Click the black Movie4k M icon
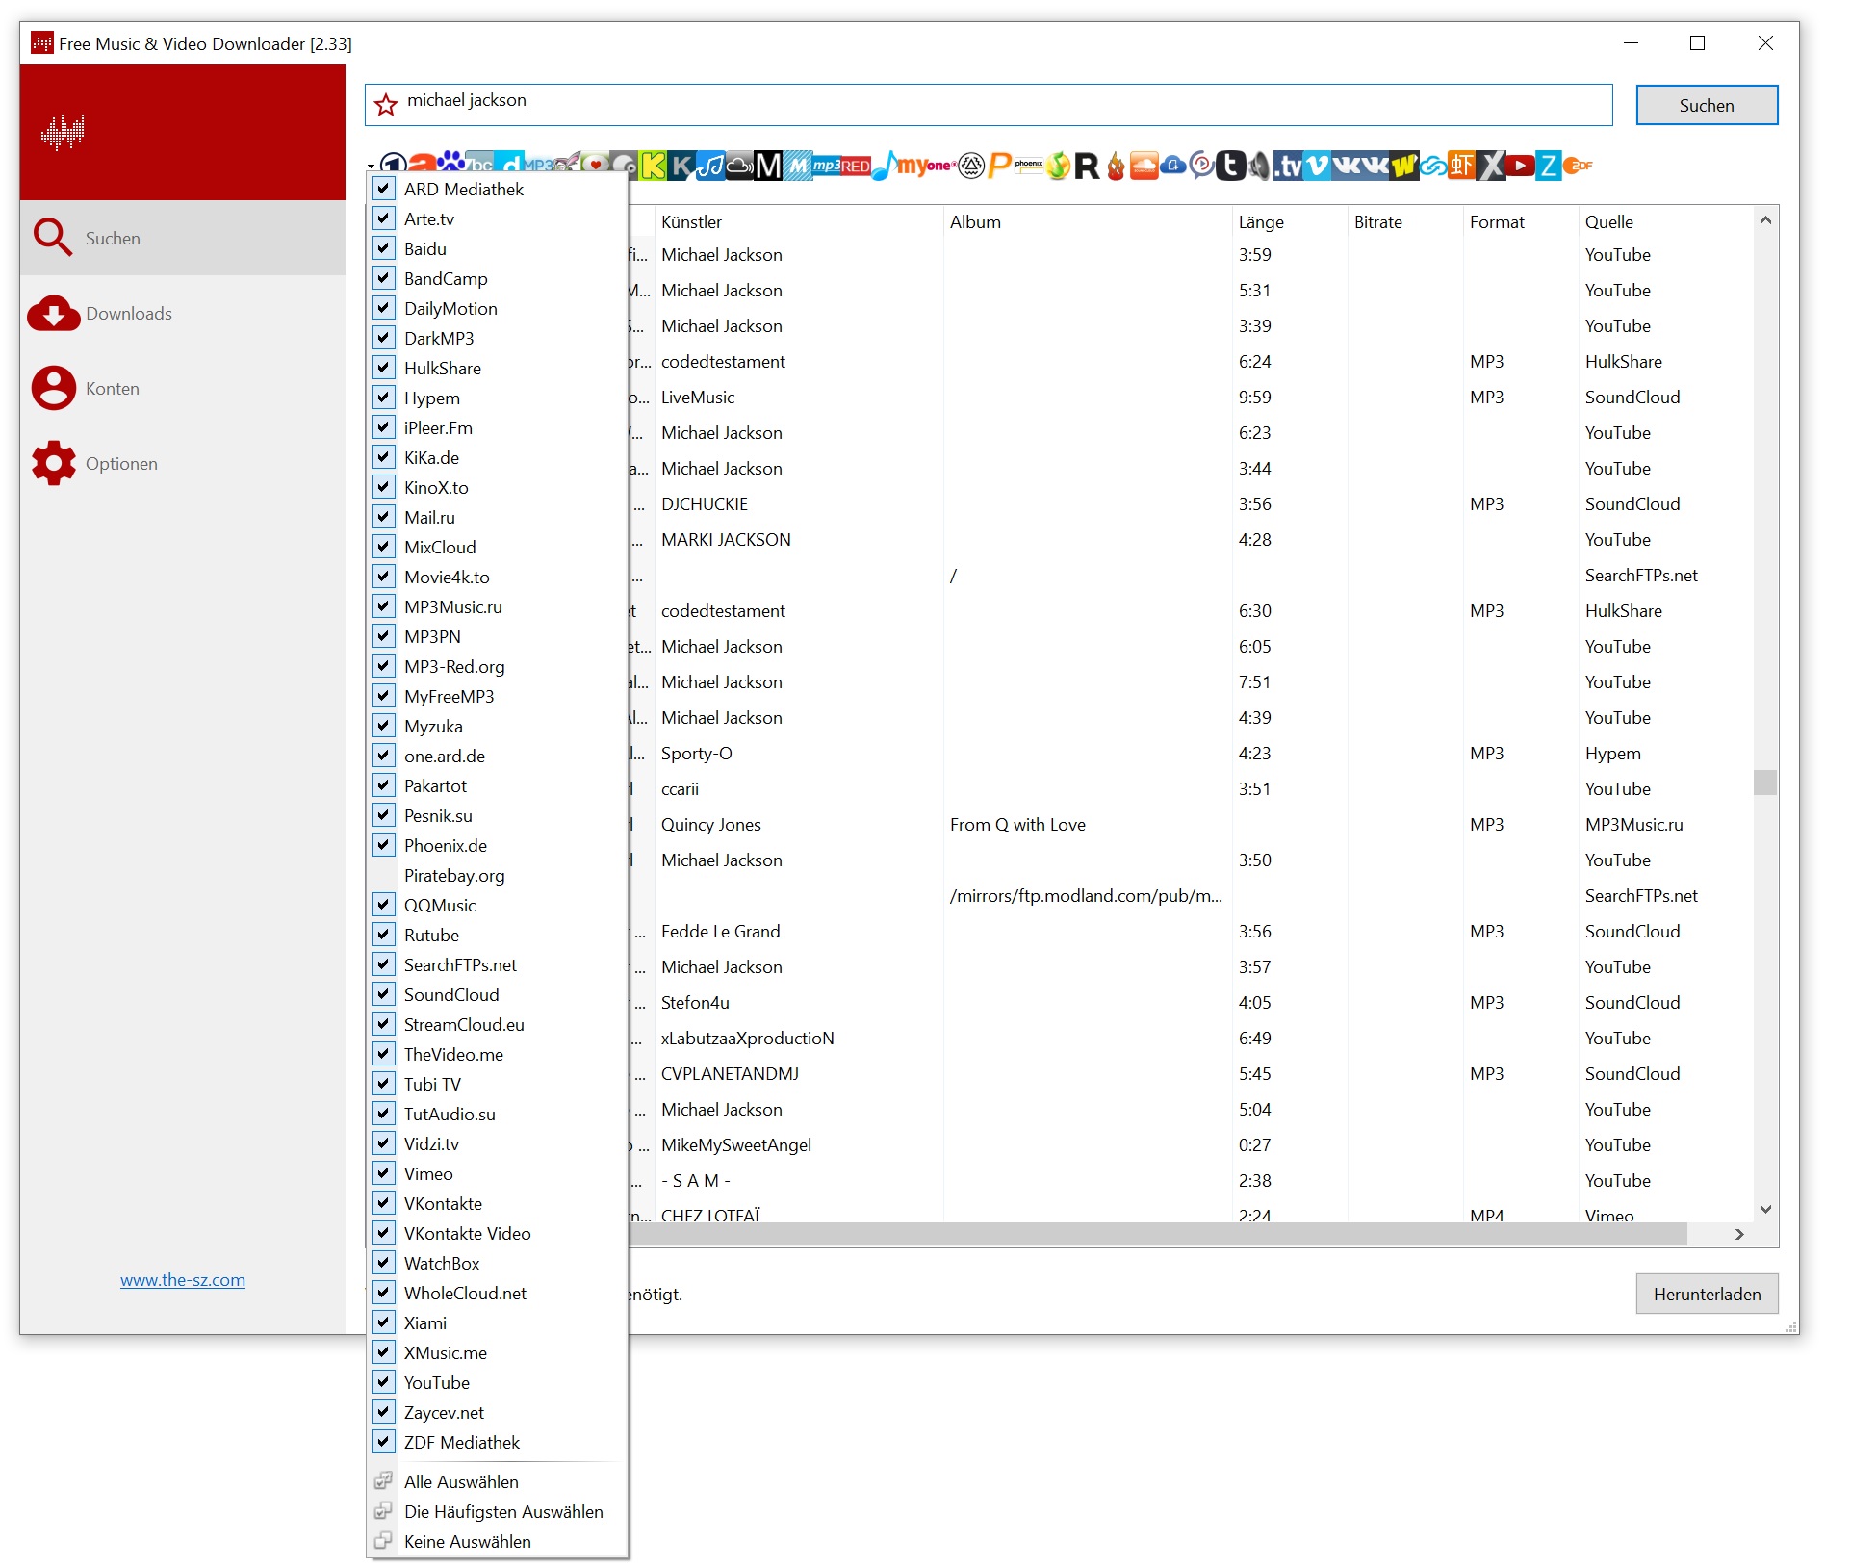 [768, 166]
